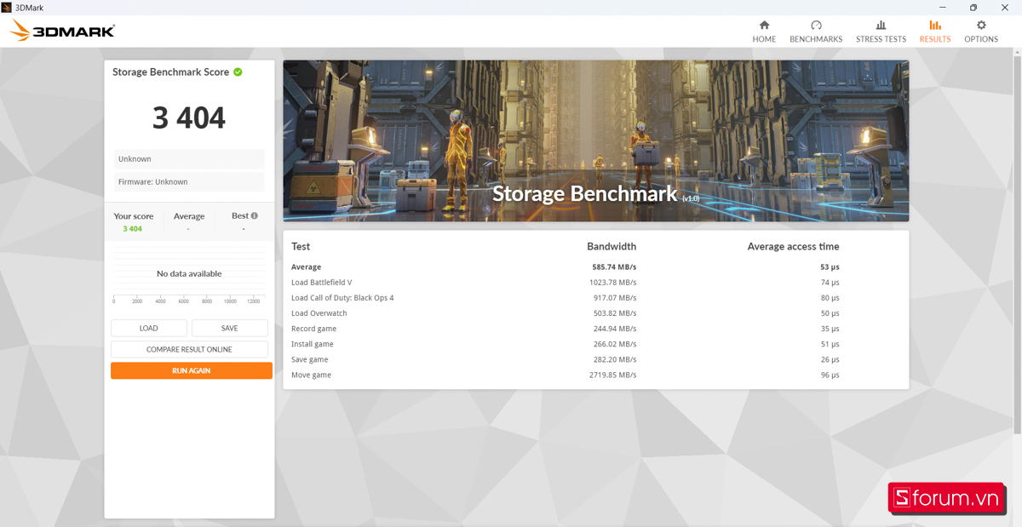Click the Storage Benchmark banner image

(x=595, y=140)
